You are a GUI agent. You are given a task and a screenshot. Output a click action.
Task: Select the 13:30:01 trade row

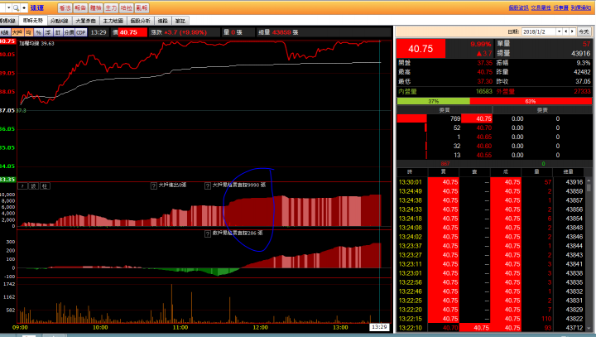point(491,182)
